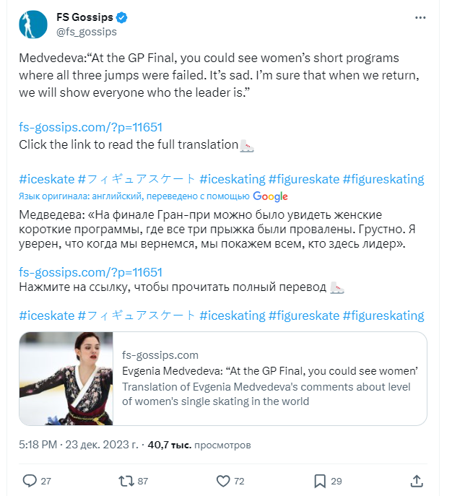Open the translated #iceskating hashtag
The width and height of the screenshot is (452, 496).
click(x=232, y=316)
